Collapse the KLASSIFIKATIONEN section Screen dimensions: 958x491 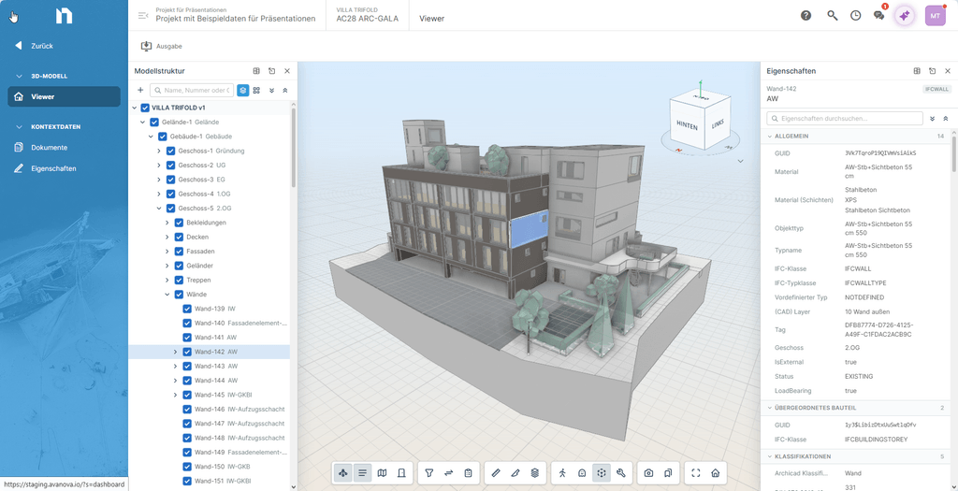(x=769, y=456)
